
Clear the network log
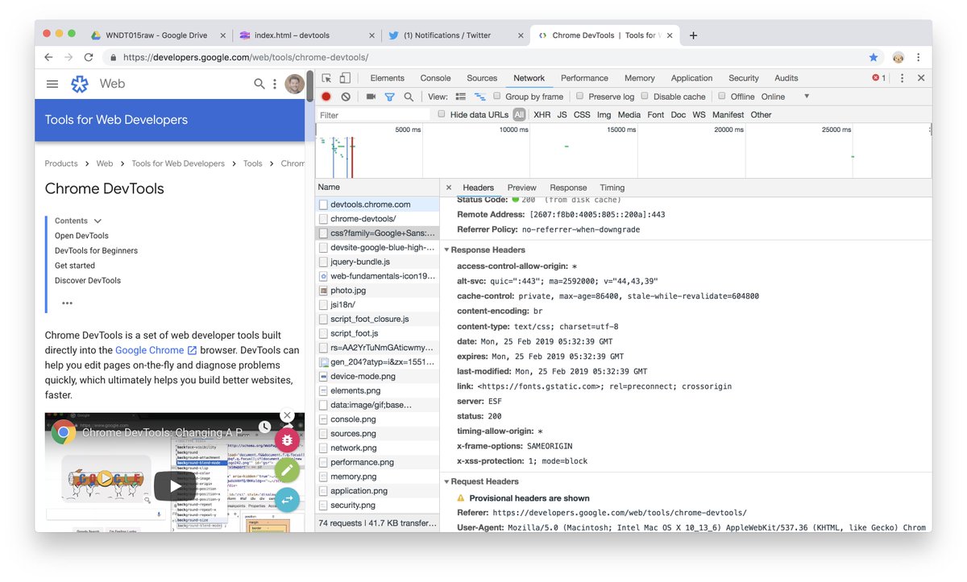coord(346,97)
